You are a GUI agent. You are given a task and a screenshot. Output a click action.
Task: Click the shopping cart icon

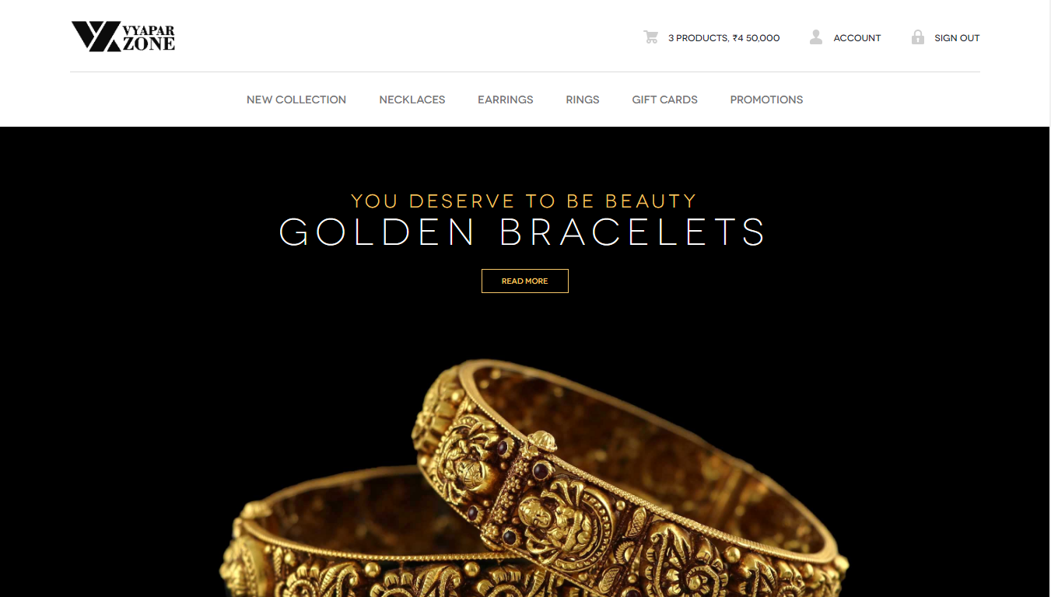tap(651, 37)
